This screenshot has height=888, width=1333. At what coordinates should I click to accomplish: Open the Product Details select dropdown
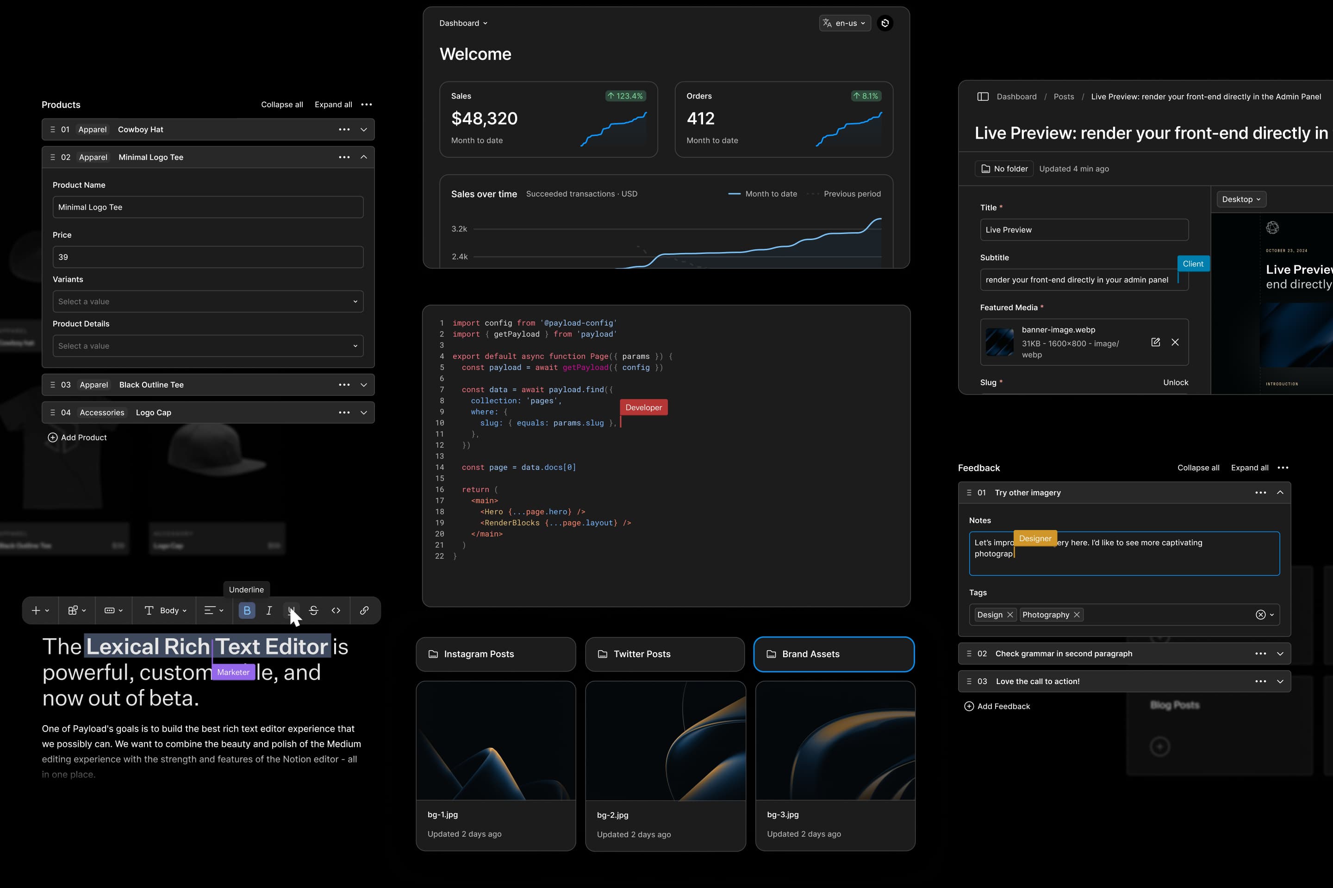[208, 346]
